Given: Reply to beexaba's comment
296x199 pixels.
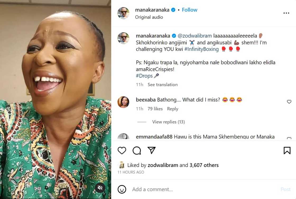Looking at the screenshot, I should (173, 109).
